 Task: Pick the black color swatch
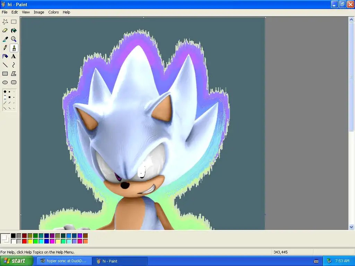point(14,236)
